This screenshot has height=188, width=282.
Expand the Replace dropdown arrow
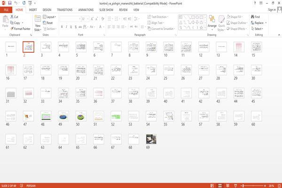[x=266, y=23]
